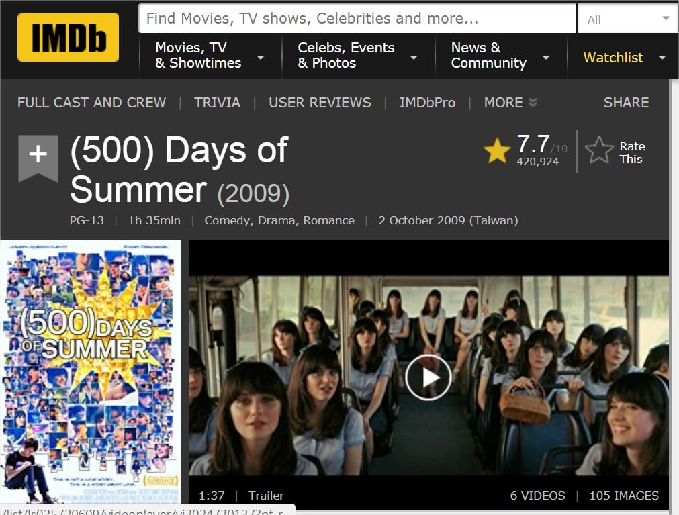Click the Find Movies search field

(x=357, y=19)
